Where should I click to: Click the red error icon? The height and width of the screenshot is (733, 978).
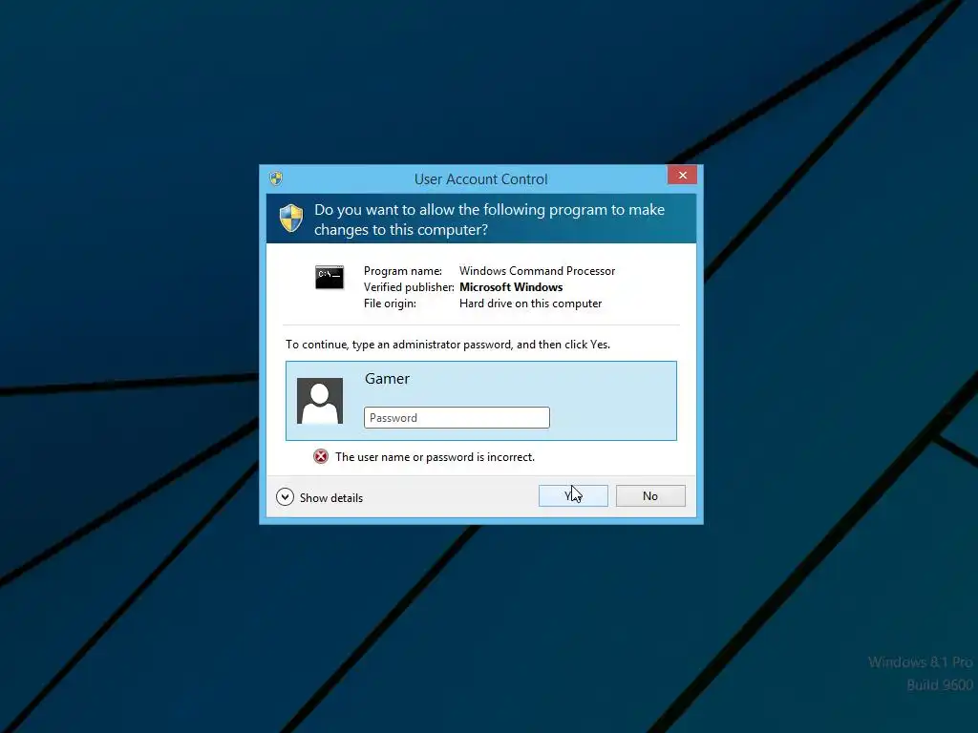coord(321,457)
